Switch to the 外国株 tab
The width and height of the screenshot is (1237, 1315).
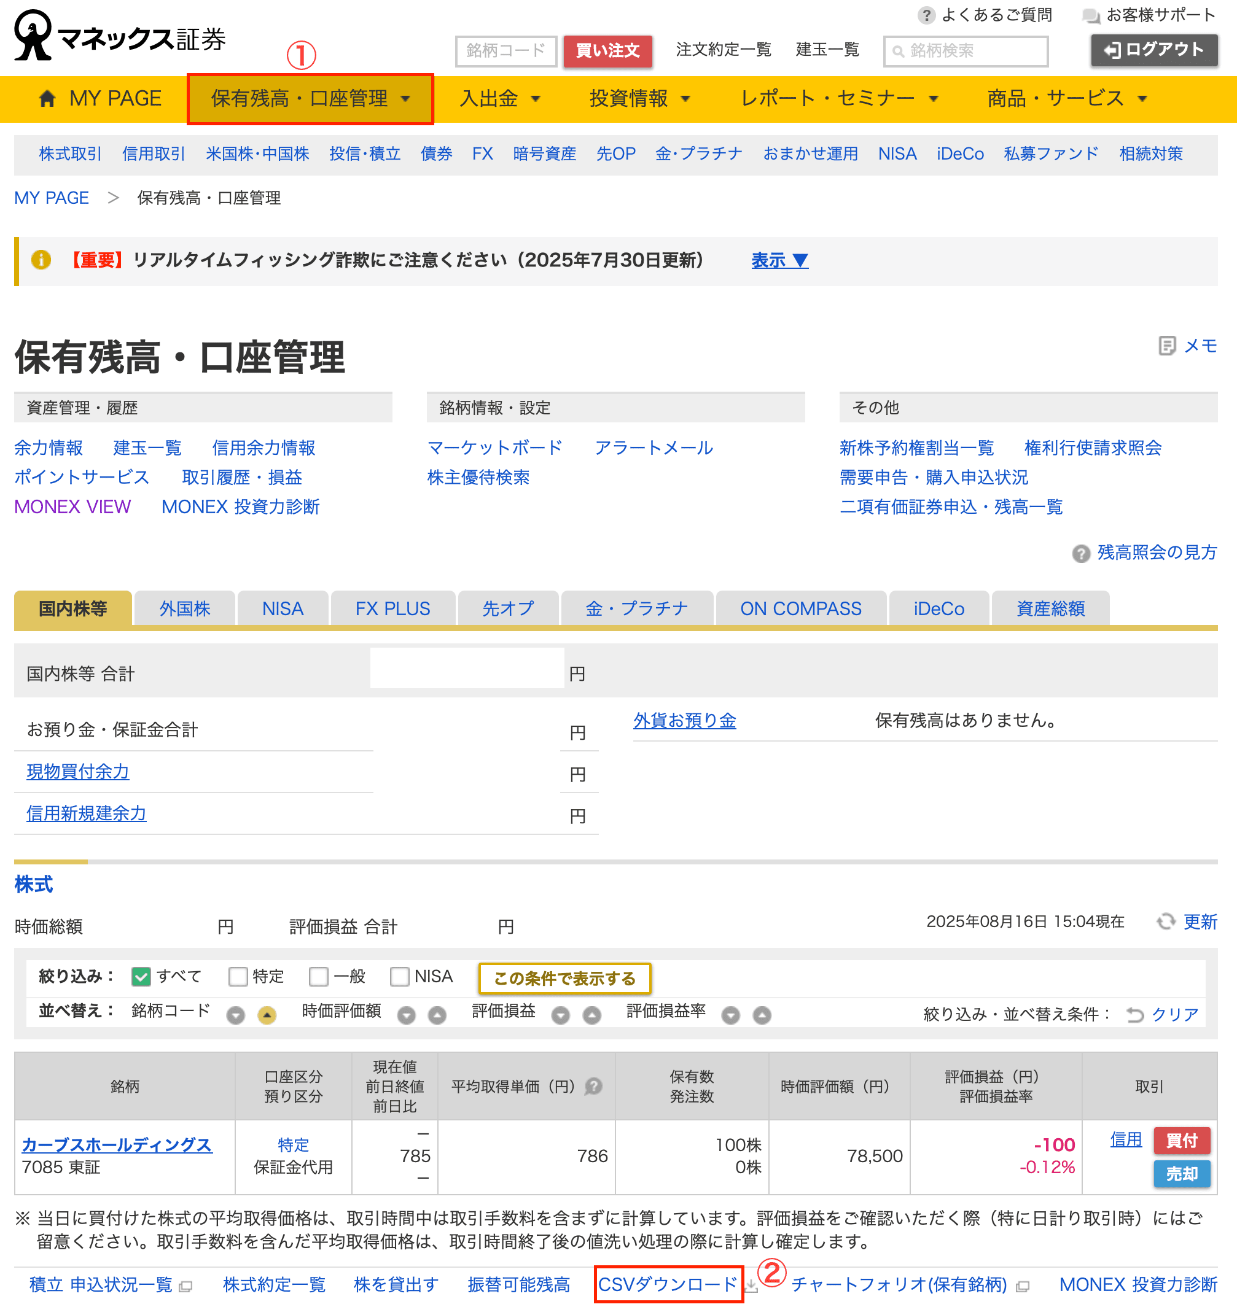[x=185, y=608]
